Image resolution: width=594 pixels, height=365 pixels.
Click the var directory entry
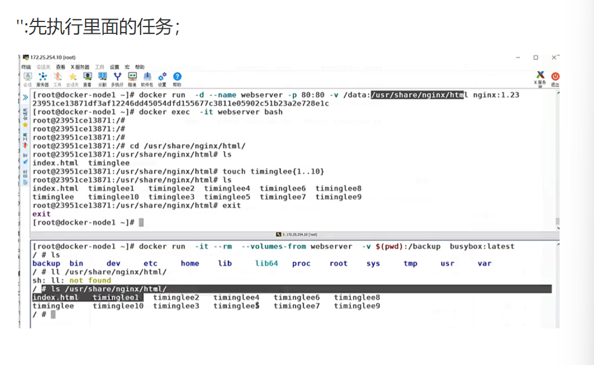pos(485,263)
